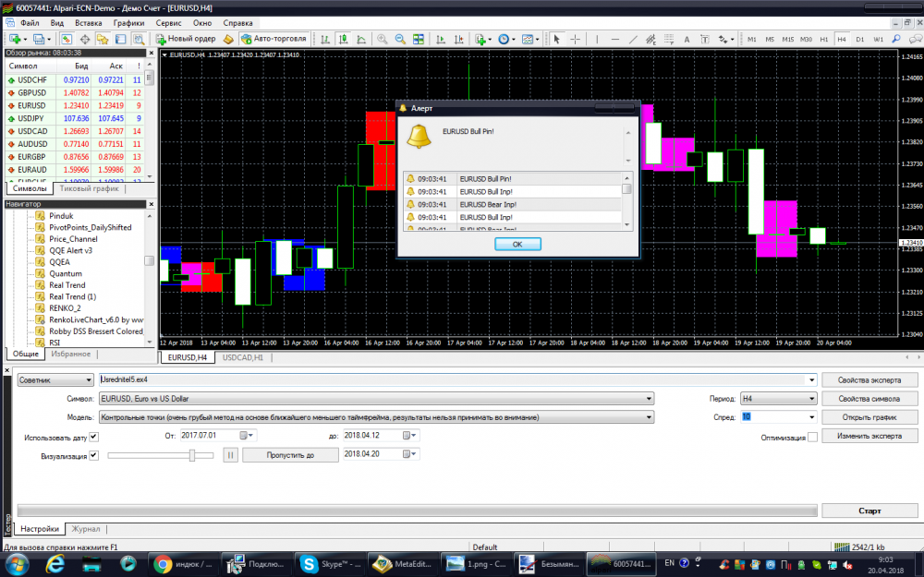Toggle chart auto scroll icon
The image size is (924, 577).
click(x=440, y=39)
